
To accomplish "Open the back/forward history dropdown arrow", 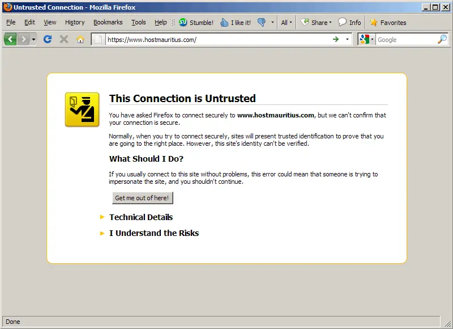I will (x=33, y=39).
